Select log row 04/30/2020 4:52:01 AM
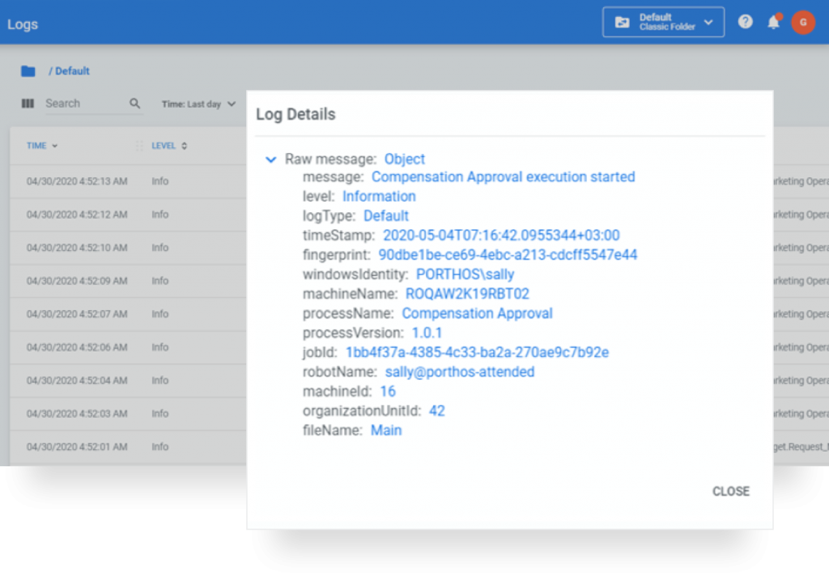Screen dimensions: 829x578 point(128,447)
